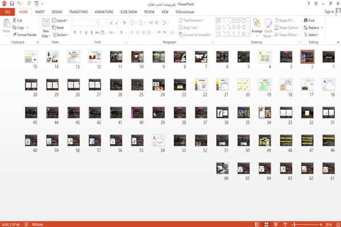Switch to the TRANSITIONS tab
The height and width of the screenshot is (227, 341).
[x=79, y=12]
